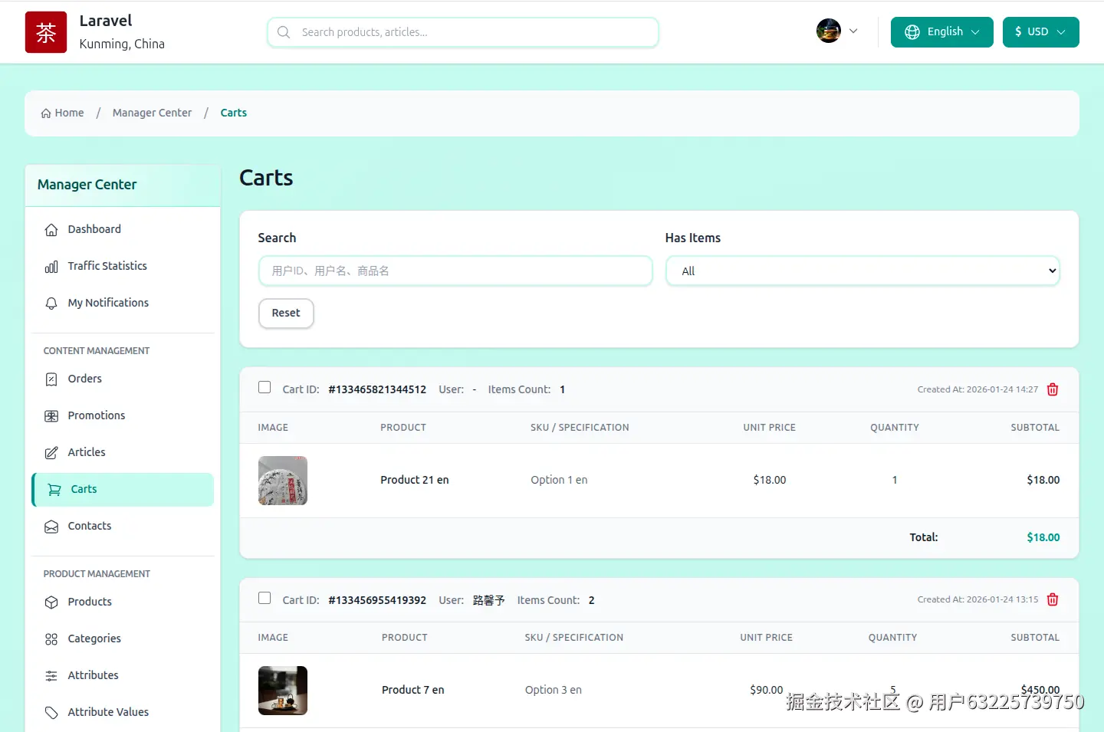Screen dimensions: 1104x732
Task: Open Attributes in sidebar
Action: click(123, 675)
